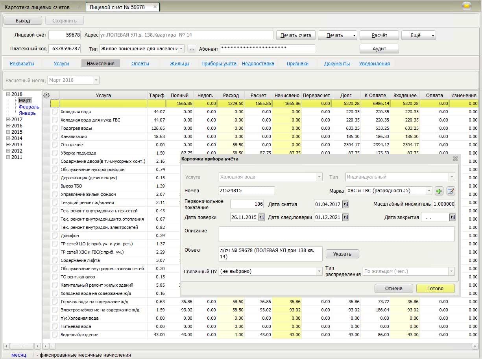Click document icon of ТО вент.каналов row

(55, 277)
